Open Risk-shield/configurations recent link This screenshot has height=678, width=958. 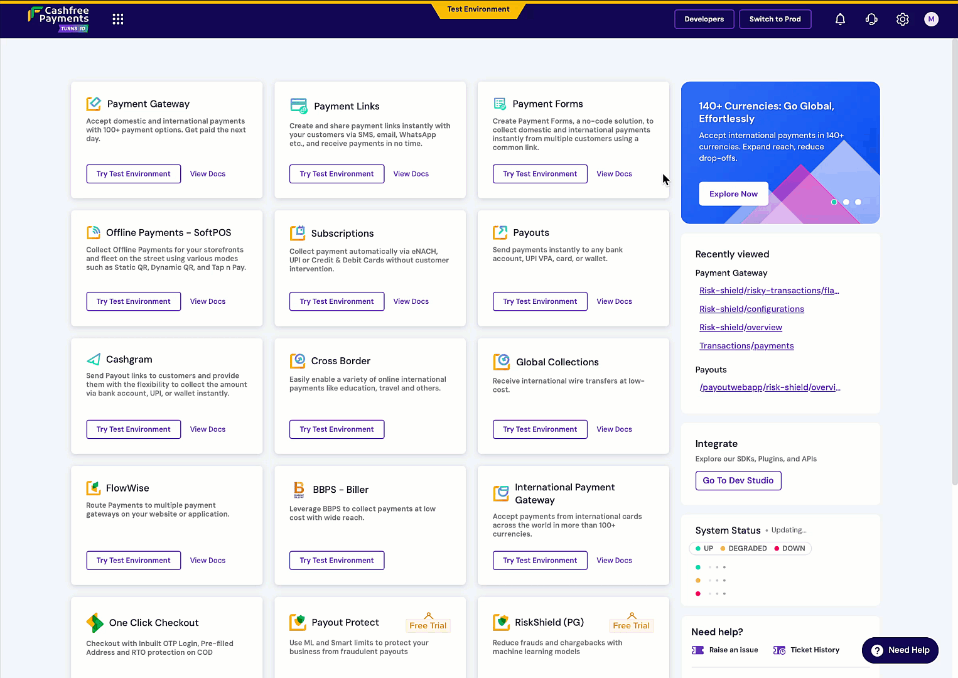[x=751, y=309]
